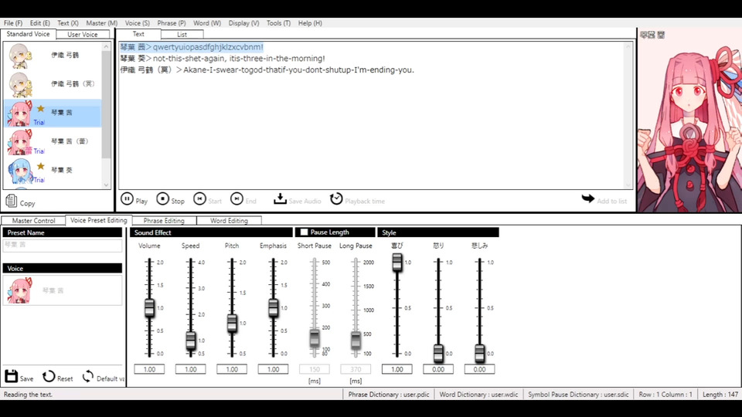This screenshot has height=417, width=742.
Task: Click the Volume slider handle
Action: click(149, 308)
